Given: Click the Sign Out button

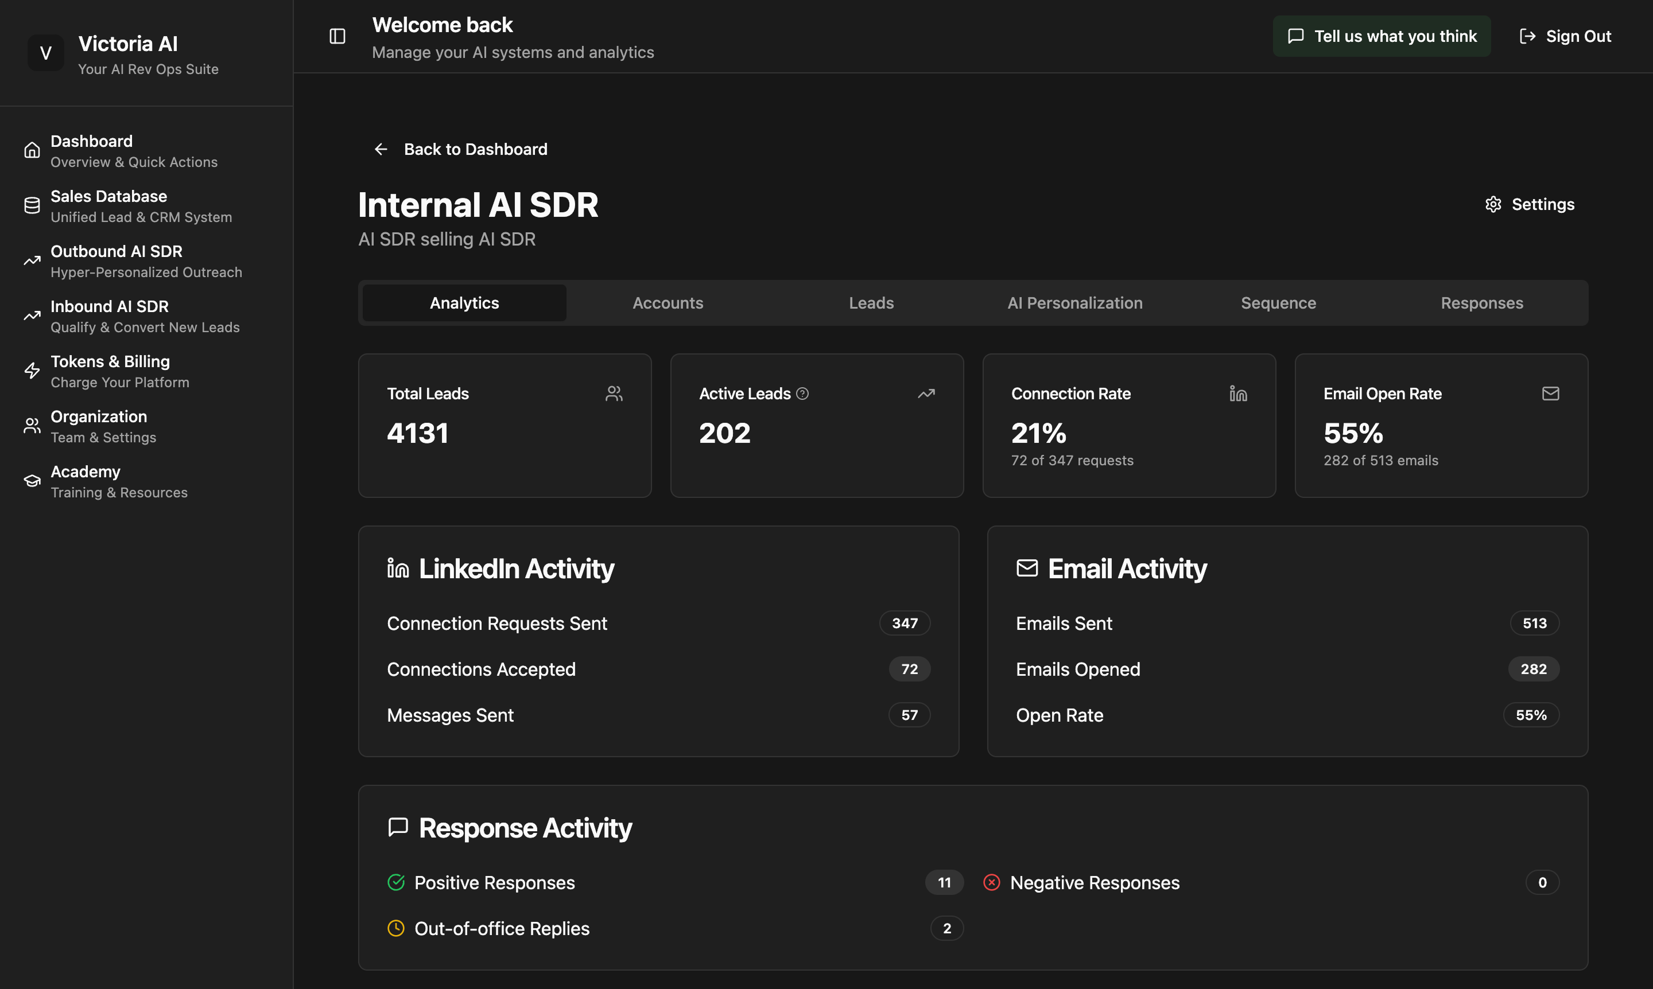Looking at the screenshot, I should click(x=1564, y=36).
